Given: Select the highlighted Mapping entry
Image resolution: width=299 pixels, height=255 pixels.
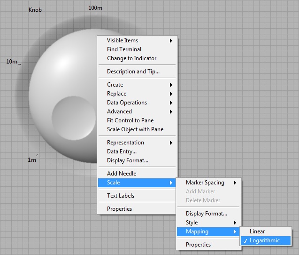Looking at the screenshot, I should pyautogui.click(x=208, y=231).
